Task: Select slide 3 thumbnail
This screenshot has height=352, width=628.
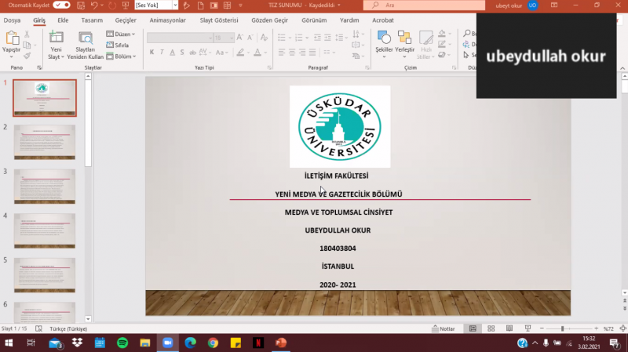Action: click(45, 186)
